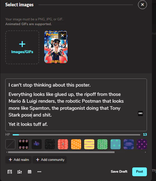Choose the green leafy pattern background
The width and height of the screenshot is (156, 181).
click(102, 144)
